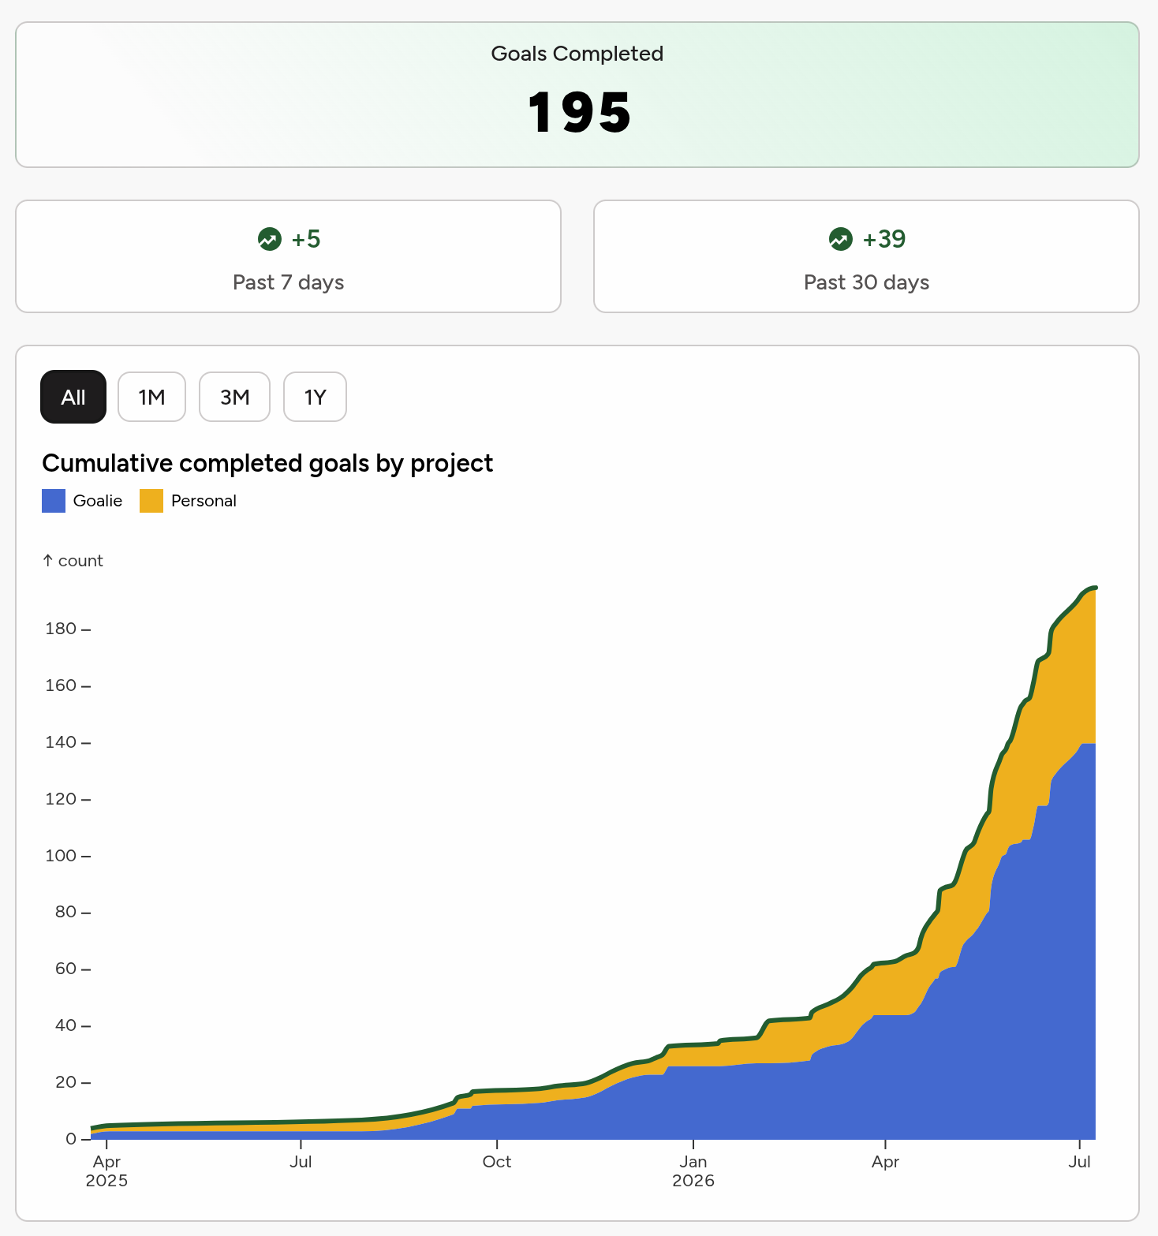The width and height of the screenshot is (1158, 1236).
Task: Select the All time range
Action: [73, 397]
